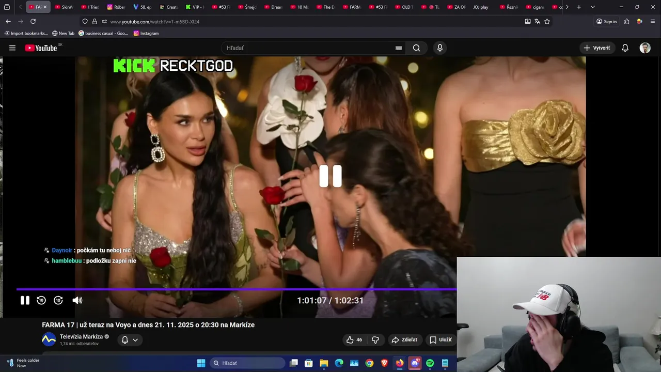Switch to the Róber Instagram tab
Image resolution: width=661 pixels, height=372 pixels.
click(116, 7)
